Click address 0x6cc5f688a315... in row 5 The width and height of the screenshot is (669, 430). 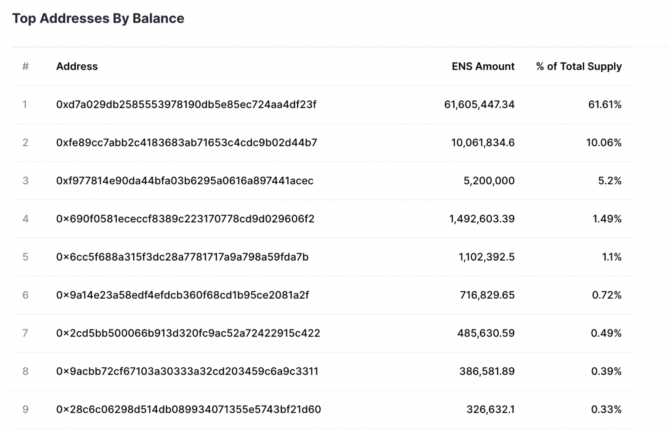pos(182,257)
